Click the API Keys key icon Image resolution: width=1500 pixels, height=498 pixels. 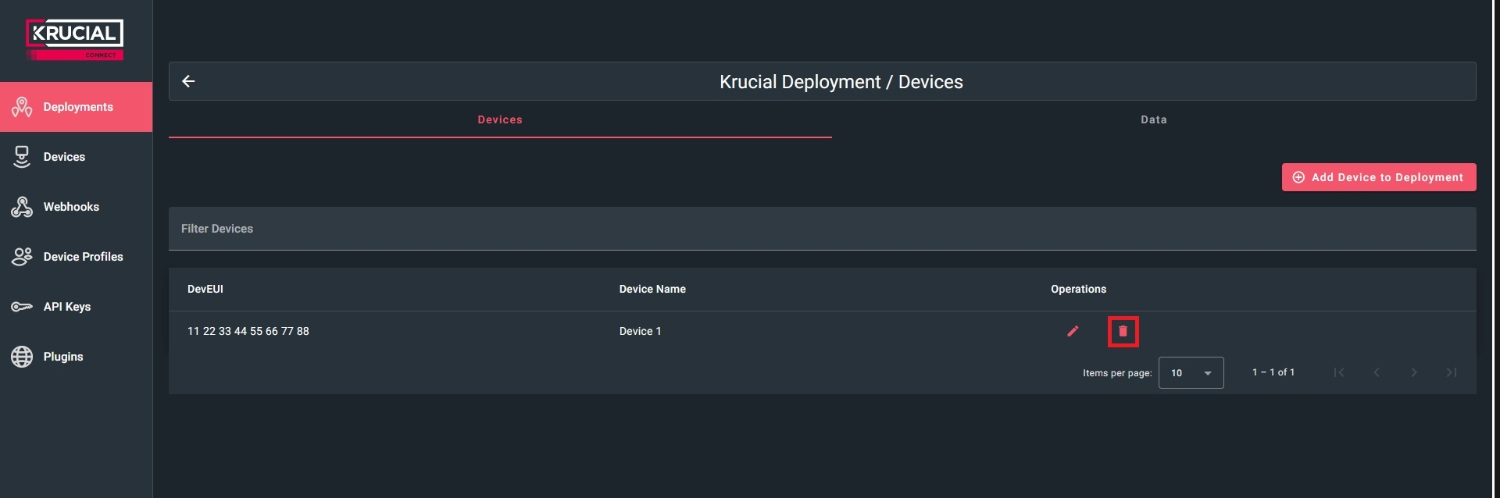coord(22,307)
